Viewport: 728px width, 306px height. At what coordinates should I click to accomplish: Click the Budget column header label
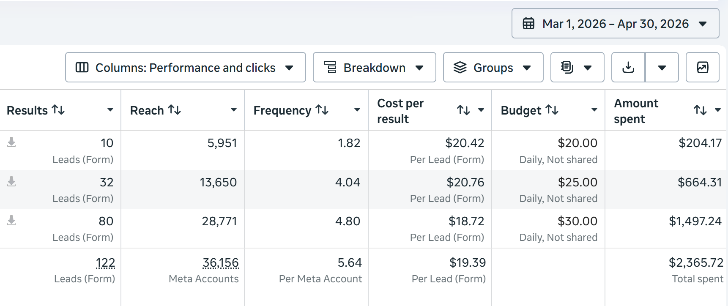point(521,111)
